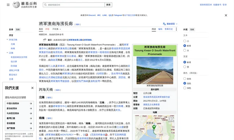Select 臺灣正體 variant arrow

[x=31, y=118]
